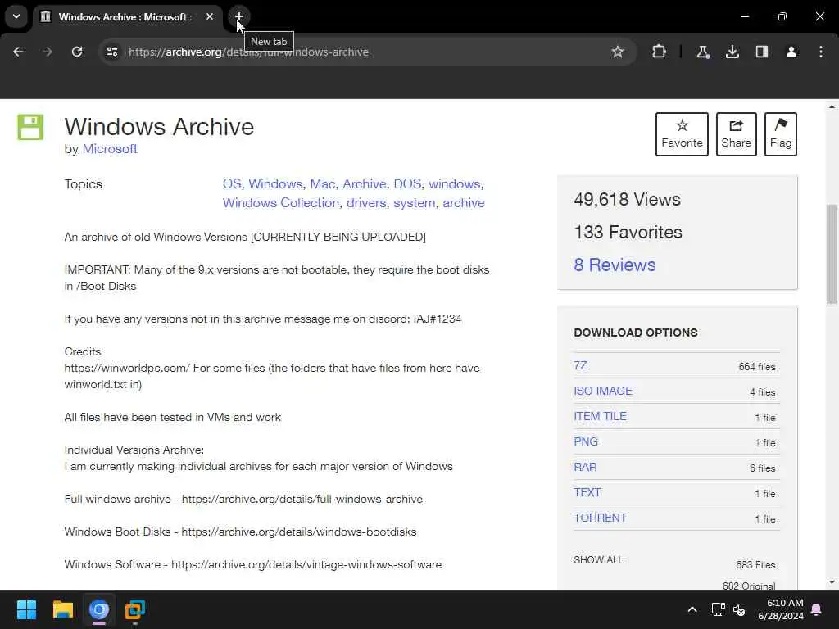This screenshot has width=839, height=629.
Task: Click the '683 Files' count
Action: [755, 565]
